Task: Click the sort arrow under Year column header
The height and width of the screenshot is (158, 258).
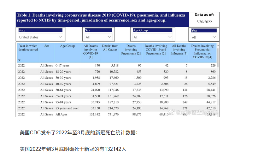Action: pyautogui.click(x=19, y=60)
